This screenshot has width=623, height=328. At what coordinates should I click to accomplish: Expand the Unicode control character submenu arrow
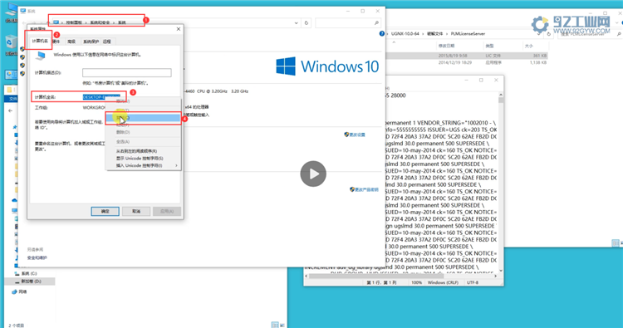[x=176, y=165]
